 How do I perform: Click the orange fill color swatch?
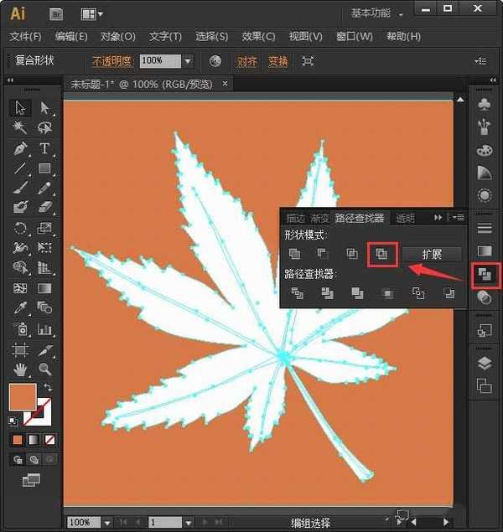(22, 397)
